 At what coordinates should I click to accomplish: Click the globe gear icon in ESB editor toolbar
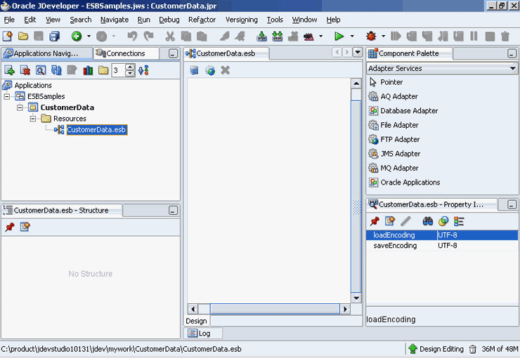coord(210,70)
